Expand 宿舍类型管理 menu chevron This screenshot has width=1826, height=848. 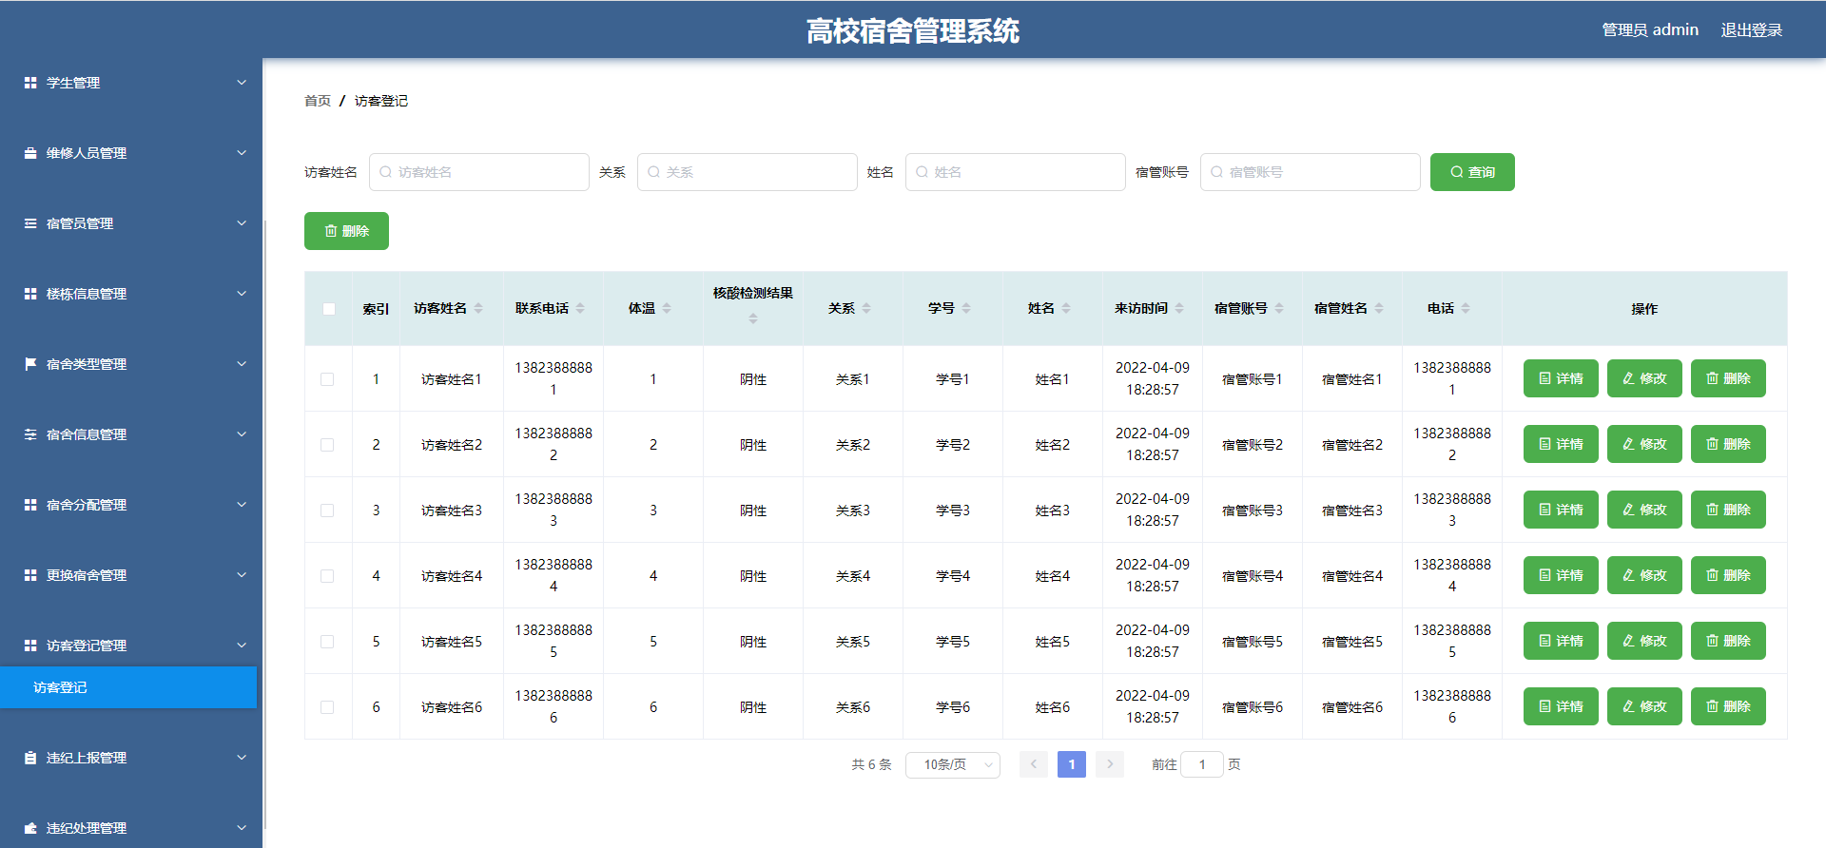pos(242,364)
